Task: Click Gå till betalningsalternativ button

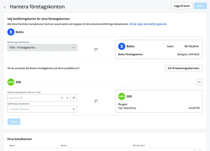Action: [184, 68]
